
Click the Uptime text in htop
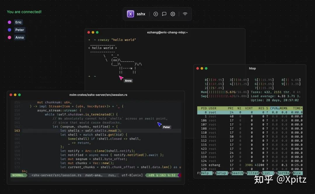click(275, 100)
